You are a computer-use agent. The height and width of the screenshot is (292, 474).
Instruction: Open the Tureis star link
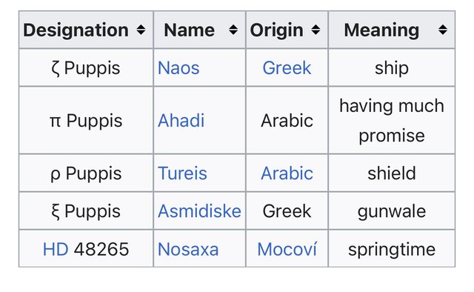point(182,173)
